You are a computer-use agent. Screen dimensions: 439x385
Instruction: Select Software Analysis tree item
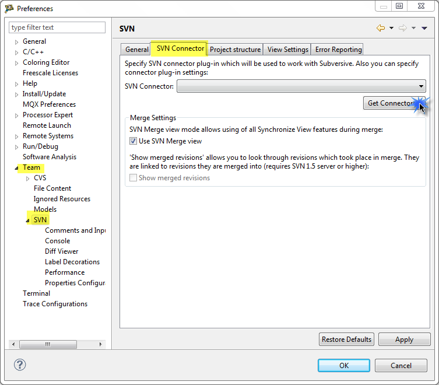coord(50,157)
